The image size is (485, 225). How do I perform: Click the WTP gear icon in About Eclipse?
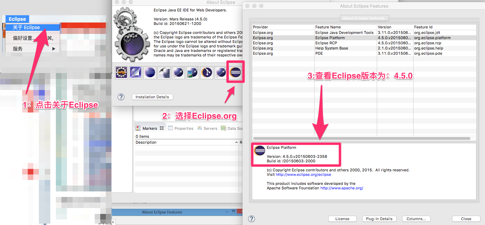[x=121, y=72]
